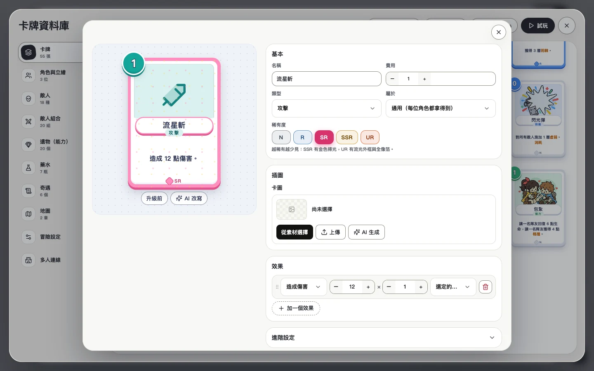Screen dimensions: 594x371
Task: Open the 造成傷害 effect type dropdown
Action: click(x=304, y=287)
